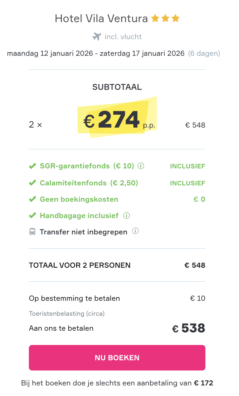Image resolution: width=239 pixels, height=396 pixels.
Task: Click the info icon next to Handbagage inclusief
Action: 126,215
